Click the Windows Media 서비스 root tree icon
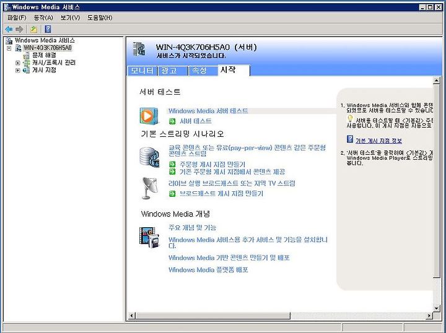446x333 pixels. 9,41
